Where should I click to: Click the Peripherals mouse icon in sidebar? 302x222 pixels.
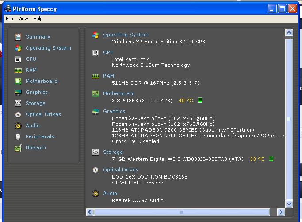[18, 136]
